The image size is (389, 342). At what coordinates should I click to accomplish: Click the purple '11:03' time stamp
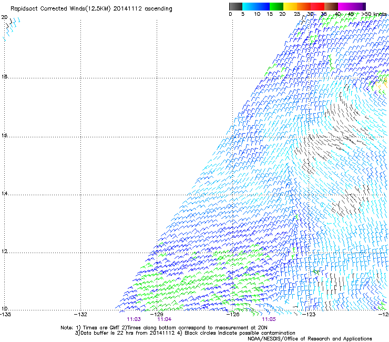[134, 319]
